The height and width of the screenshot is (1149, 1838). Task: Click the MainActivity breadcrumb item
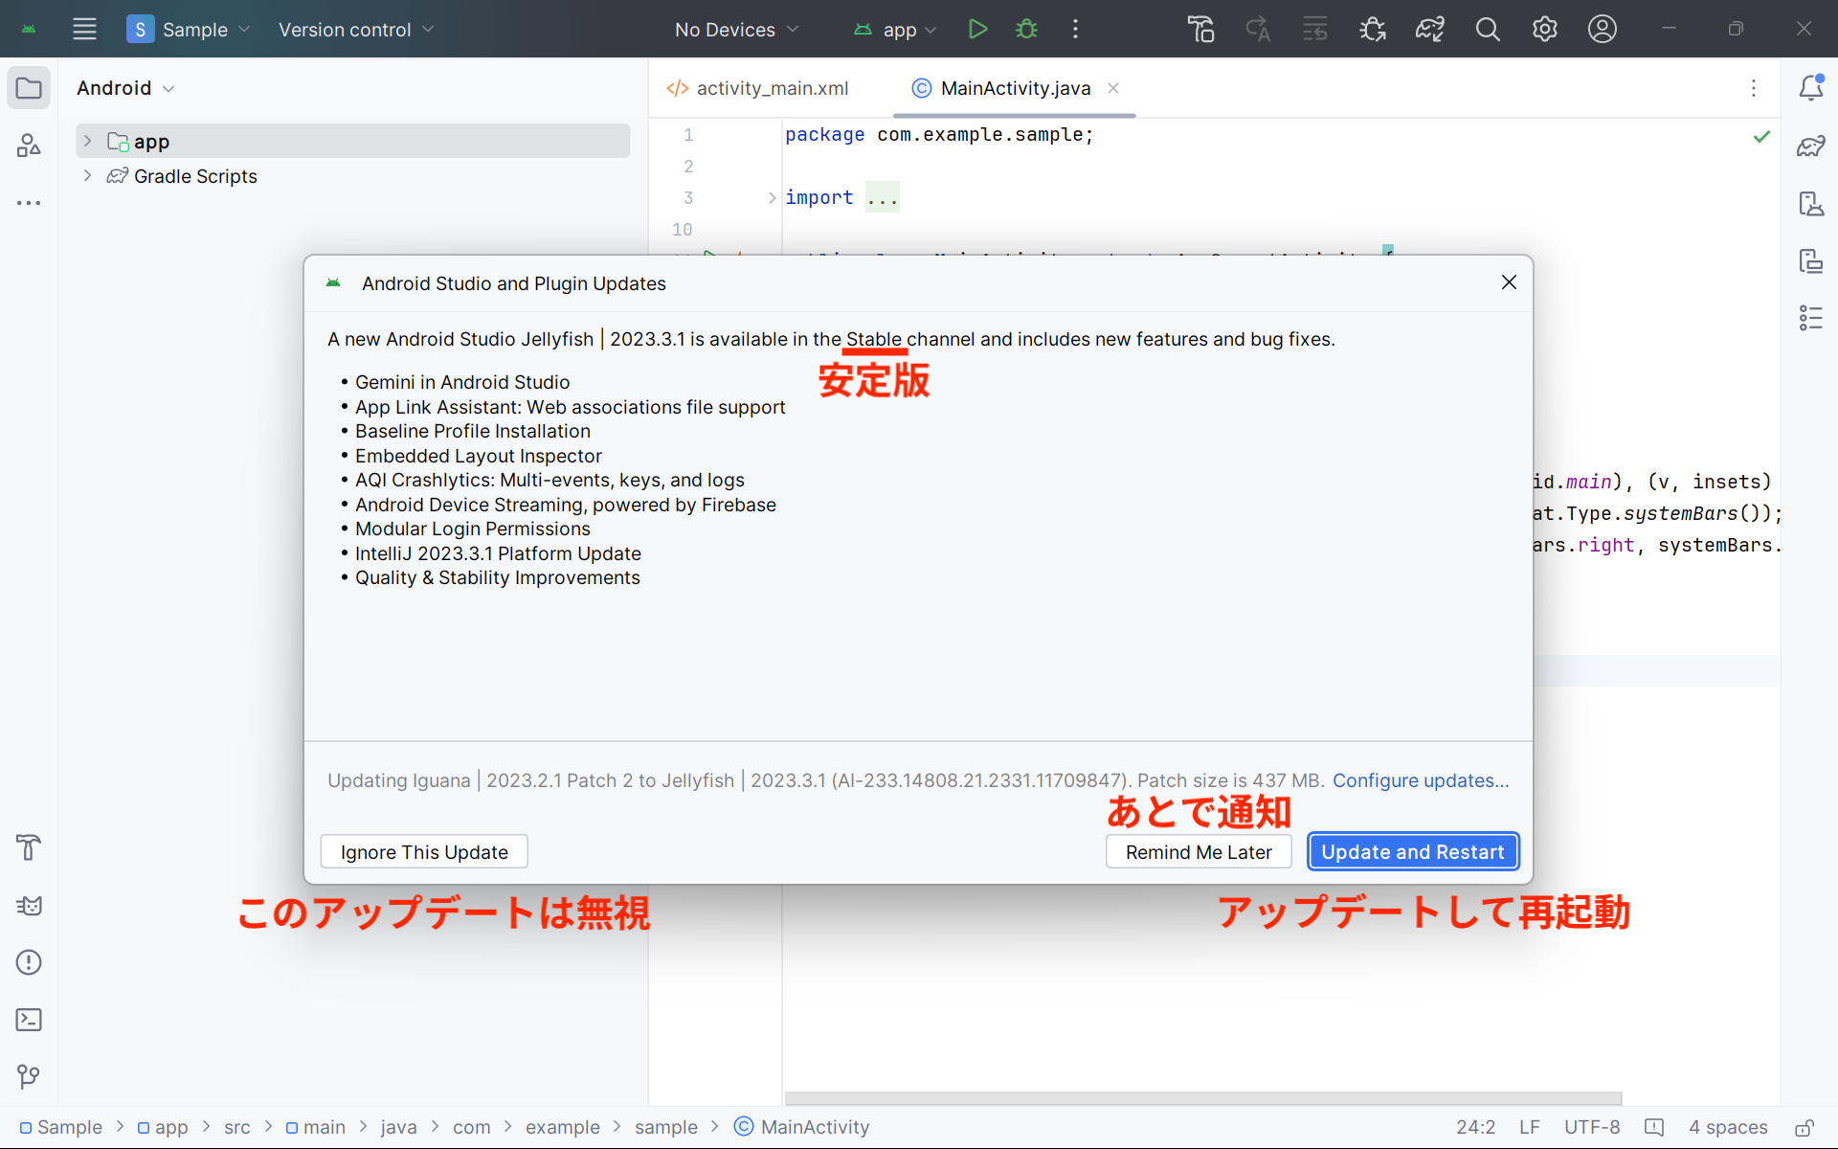[x=802, y=1127]
